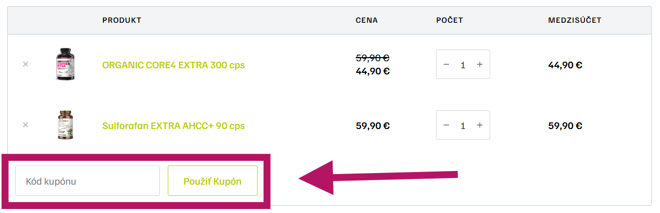The width and height of the screenshot is (660, 213).
Task: Click the PRODUKT column header
Action: [122, 20]
